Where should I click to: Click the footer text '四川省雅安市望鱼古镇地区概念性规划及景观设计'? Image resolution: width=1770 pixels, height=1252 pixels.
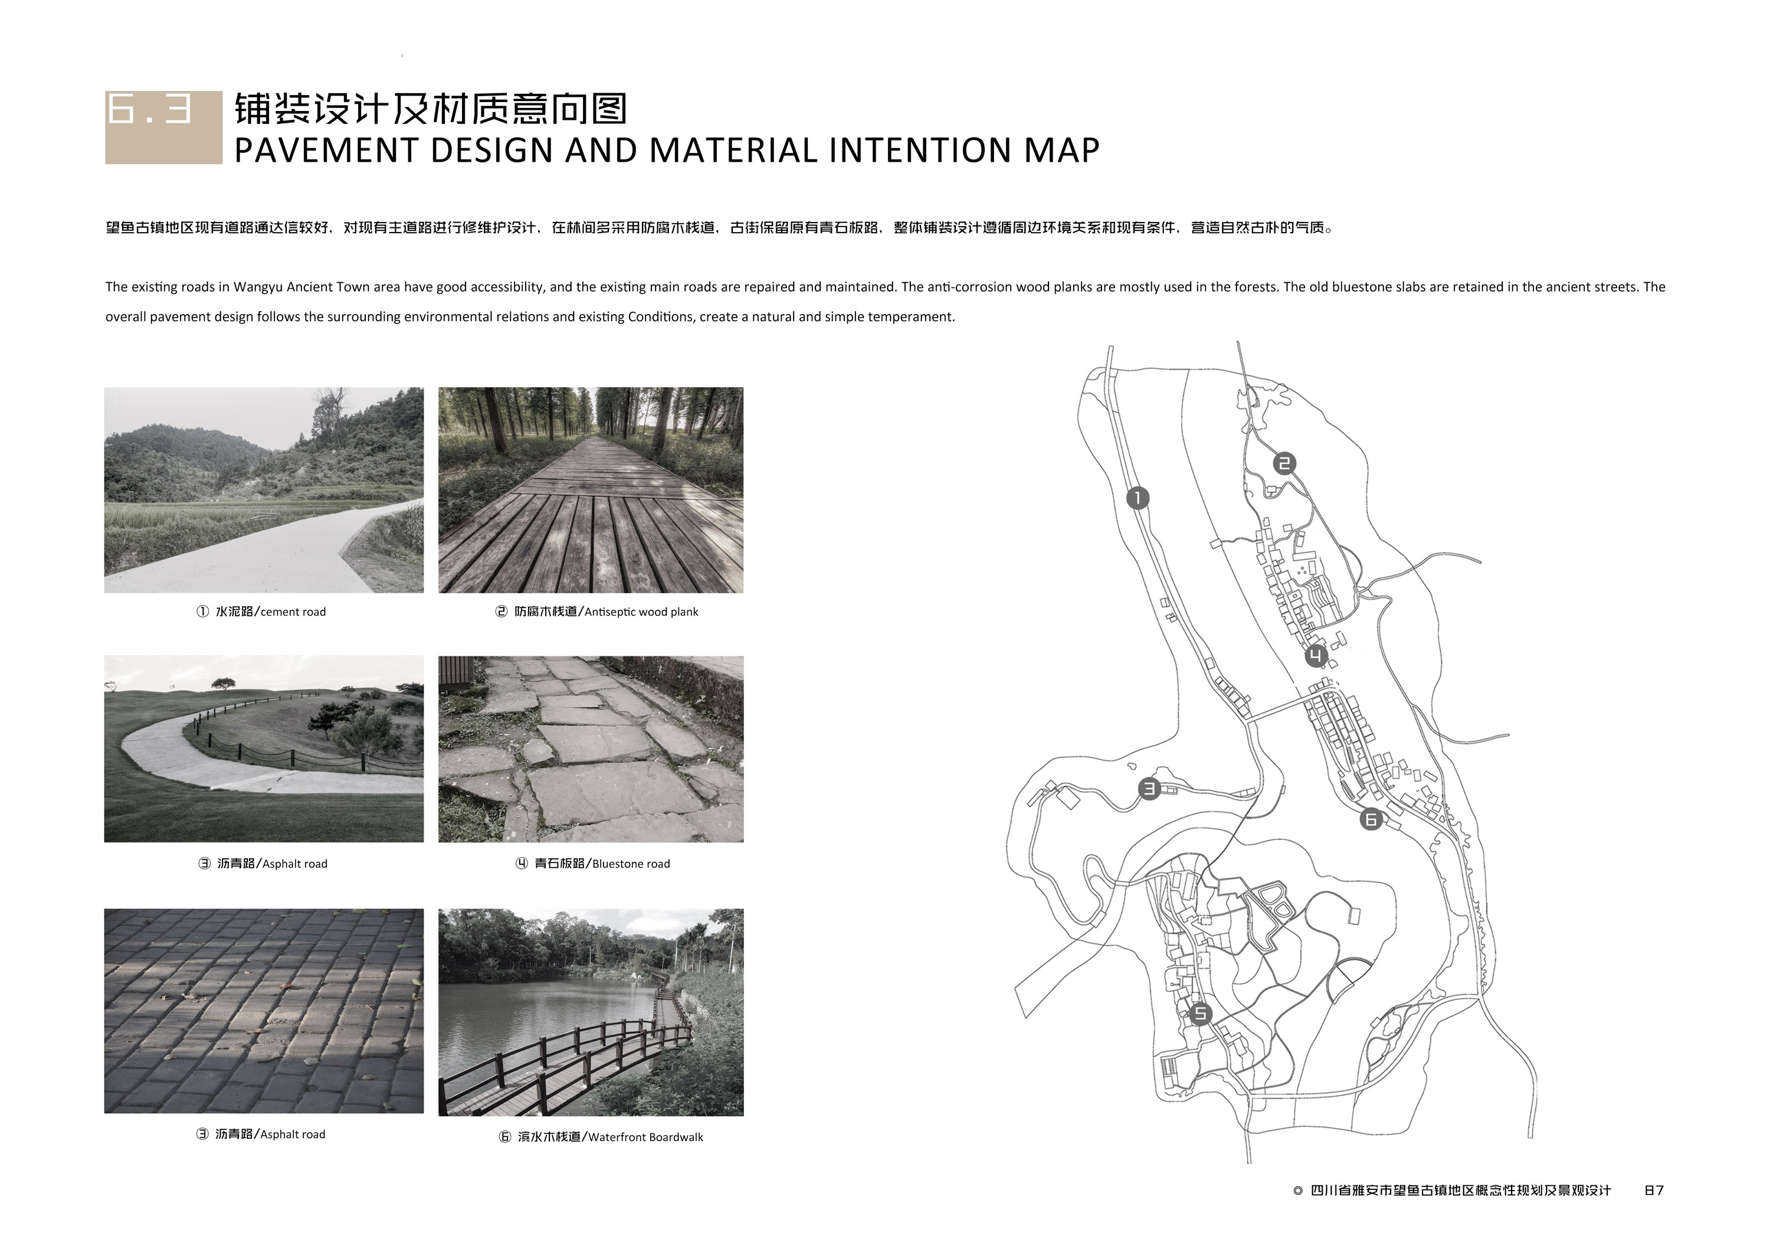1461,1190
